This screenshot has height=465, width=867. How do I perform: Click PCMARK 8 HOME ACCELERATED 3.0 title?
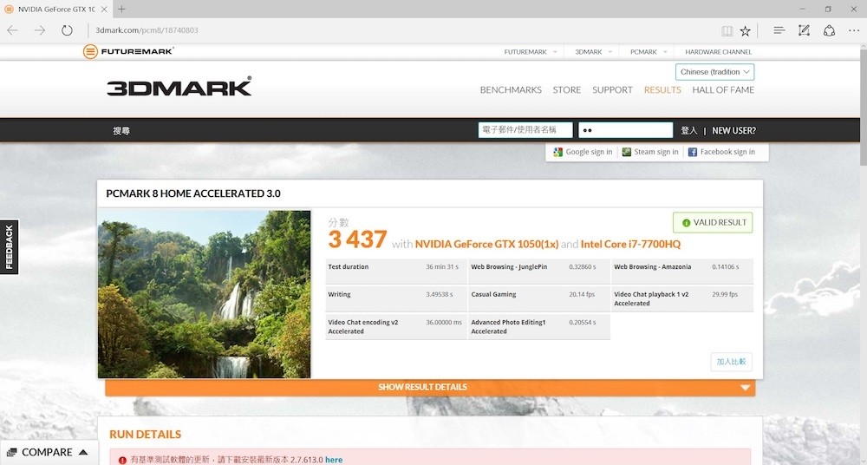click(193, 193)
